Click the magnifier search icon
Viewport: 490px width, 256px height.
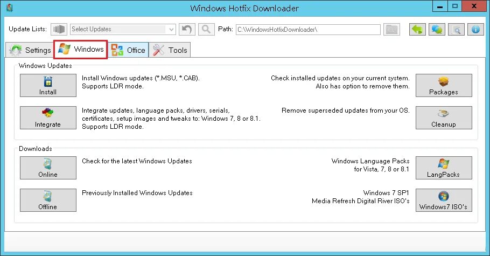pos(206,30)
